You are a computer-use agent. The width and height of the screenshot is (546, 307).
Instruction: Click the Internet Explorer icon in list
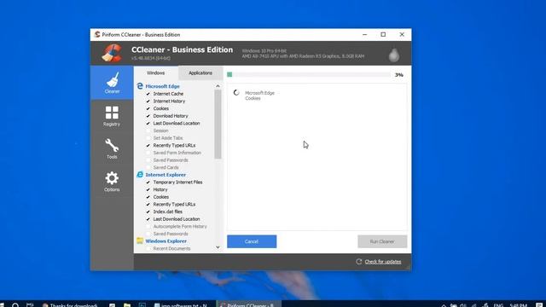click(140, 174)
